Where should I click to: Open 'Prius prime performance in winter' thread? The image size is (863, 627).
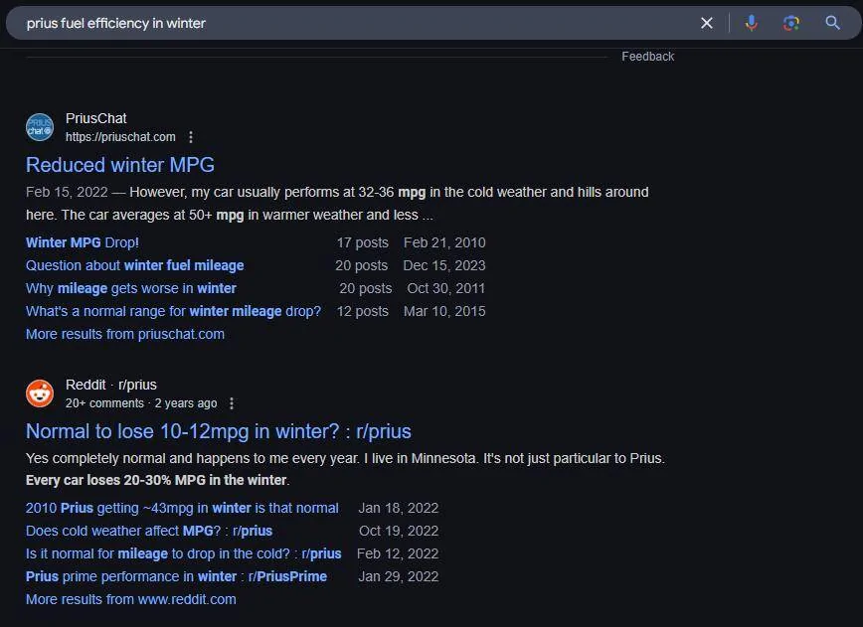click(x=176, y=577)
